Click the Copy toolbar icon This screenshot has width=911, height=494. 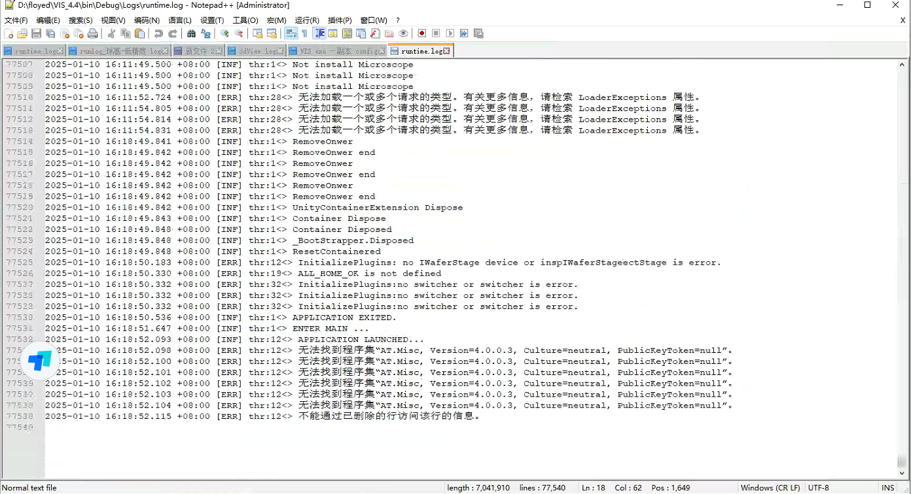126,33
